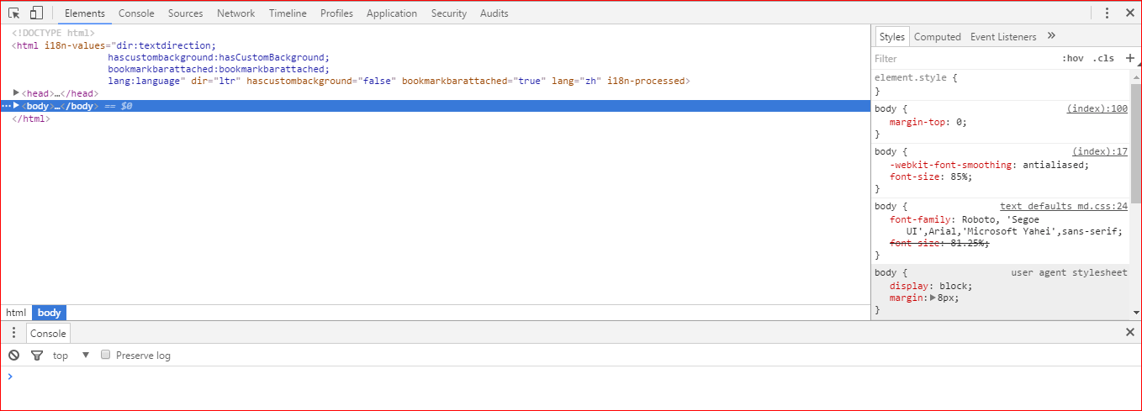Click the hascustombackground="false" attribute
Screen dimensions: 1142x411
tap(321, 81)
